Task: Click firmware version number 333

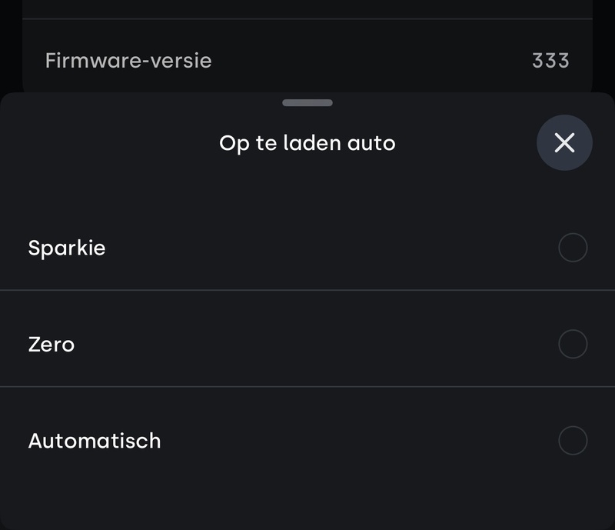Action: click(550, 60)
